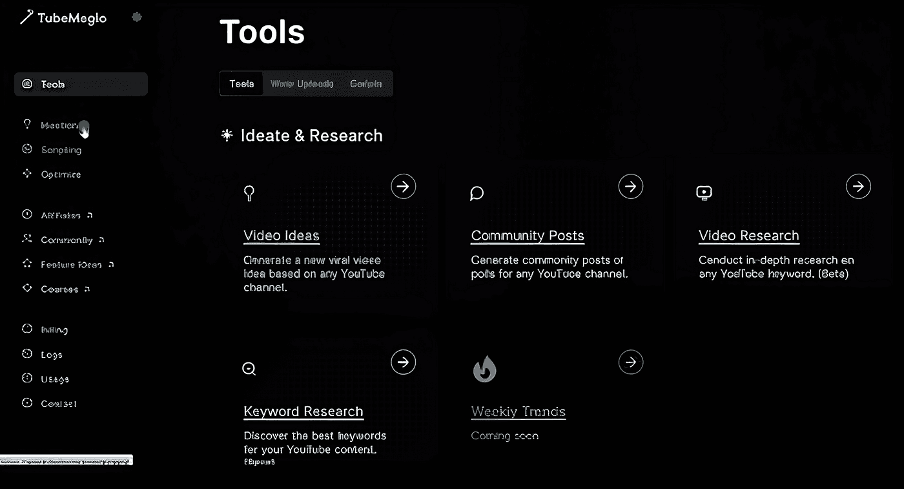This screenshot has height=489, width=904.
Task: Click the Keyword Research magnifier icon
Action: [x=249, y=368]
